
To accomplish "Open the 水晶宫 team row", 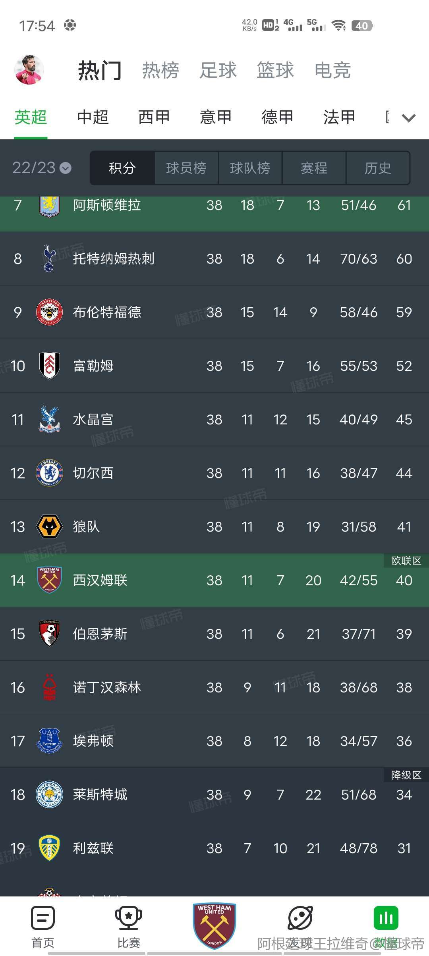I will click(214, 419).
